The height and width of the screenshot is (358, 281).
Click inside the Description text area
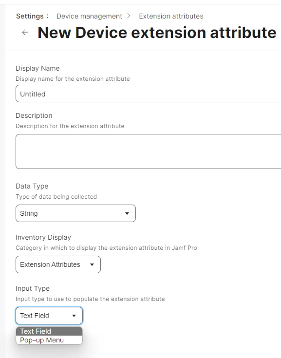pos(149,151)
